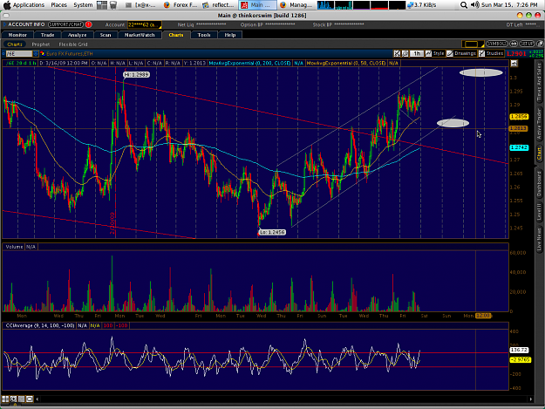Click the right scroll arrow at chart bottom

pos(531,399)
